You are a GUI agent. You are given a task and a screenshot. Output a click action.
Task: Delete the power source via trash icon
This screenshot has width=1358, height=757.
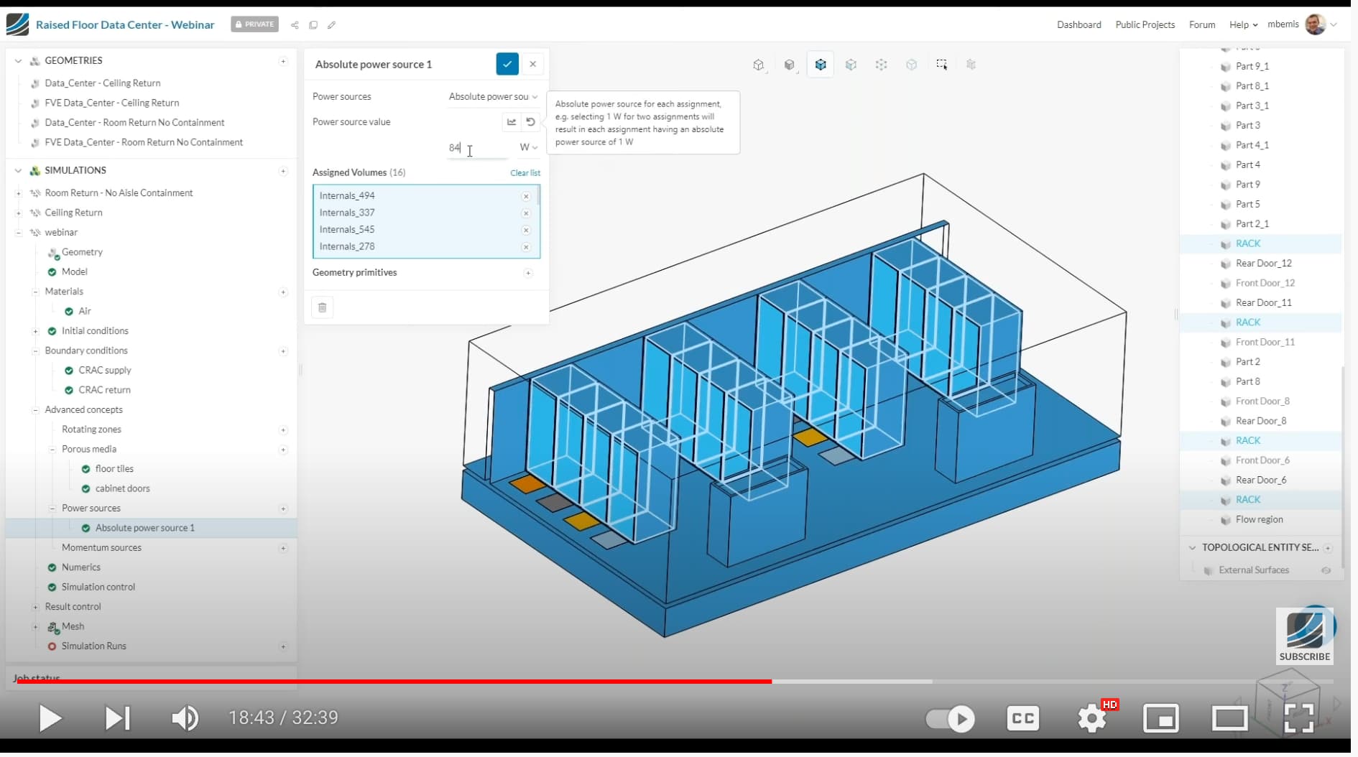pos(323,307)
